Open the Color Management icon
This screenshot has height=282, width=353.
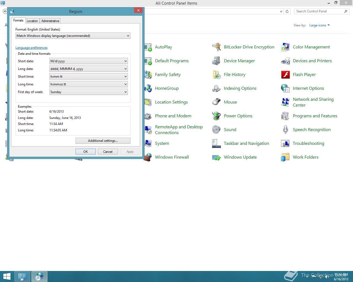click(285, 47)
